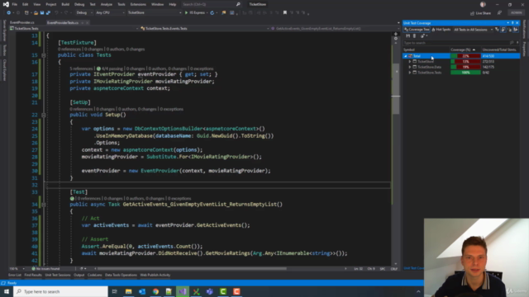Open the TicketStore startup project dropdown
The height and width of the screenshot is (297, 529).
point(155,13)
